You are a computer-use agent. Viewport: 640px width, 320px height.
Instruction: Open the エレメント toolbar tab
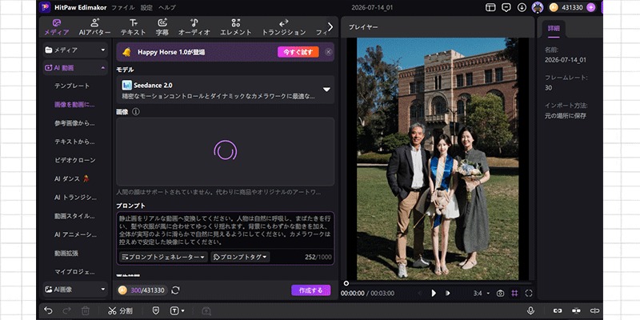click(236, 27)
